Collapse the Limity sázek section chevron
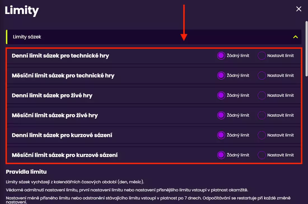Image resolution: width=308 pixels, height=204 pixels. click(295, 37)
